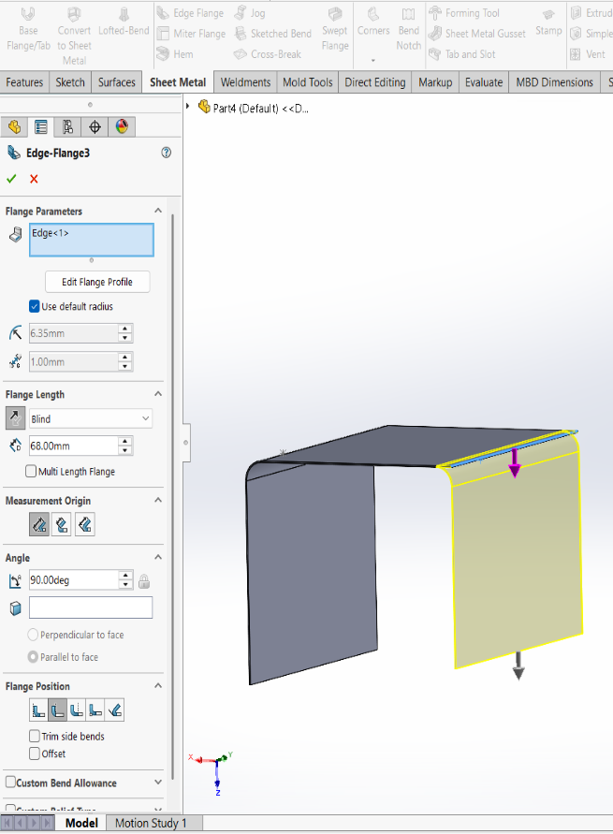Select Outer Virtual Sharp measurement origin
Screen dimensions: 613x834
coord(39,525)
